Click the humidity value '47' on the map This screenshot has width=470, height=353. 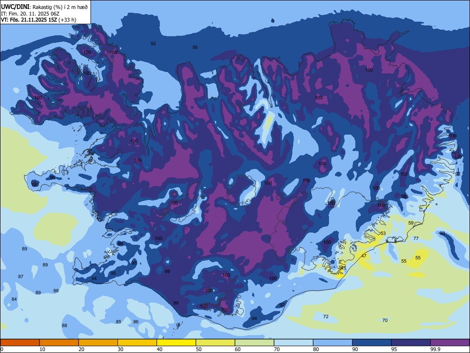(364, 256)
